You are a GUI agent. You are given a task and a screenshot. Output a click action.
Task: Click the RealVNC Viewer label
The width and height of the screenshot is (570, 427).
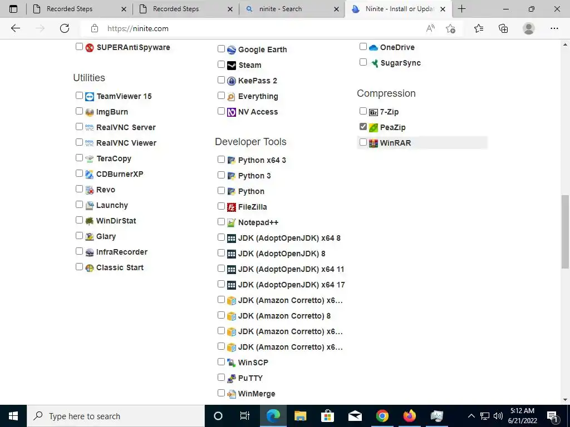point(126,143)
